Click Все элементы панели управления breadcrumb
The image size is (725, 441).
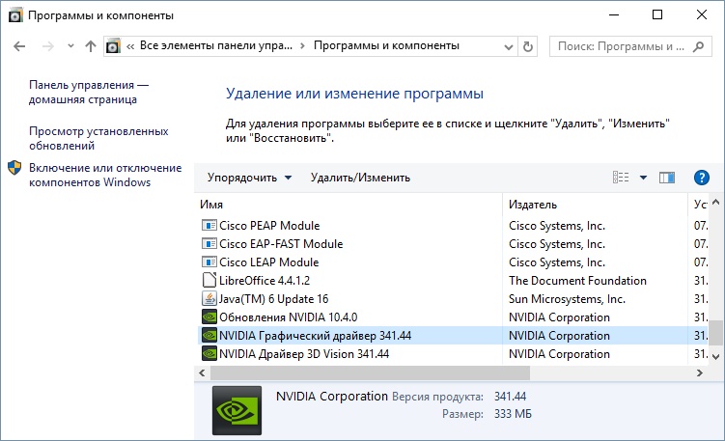pyautogui.click(x=216, y=45)
